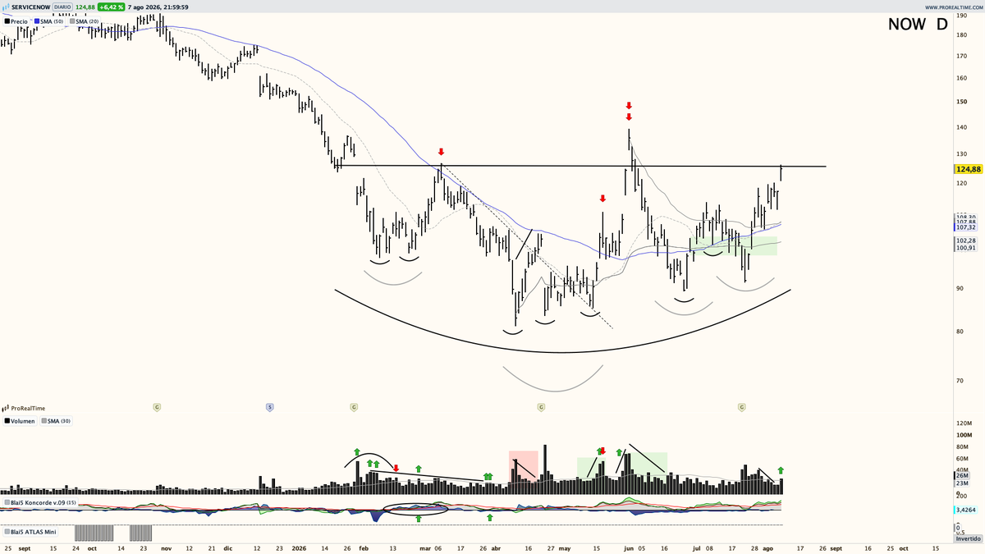Click the +6,42 % change badge

coord(111,7)
